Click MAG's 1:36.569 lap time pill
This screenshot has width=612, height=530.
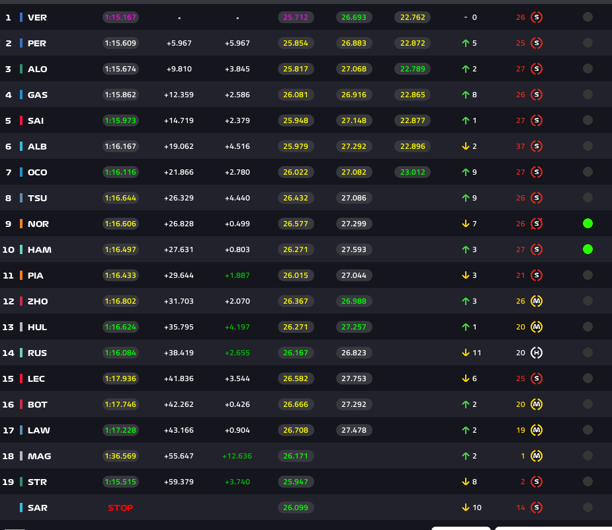120,456
